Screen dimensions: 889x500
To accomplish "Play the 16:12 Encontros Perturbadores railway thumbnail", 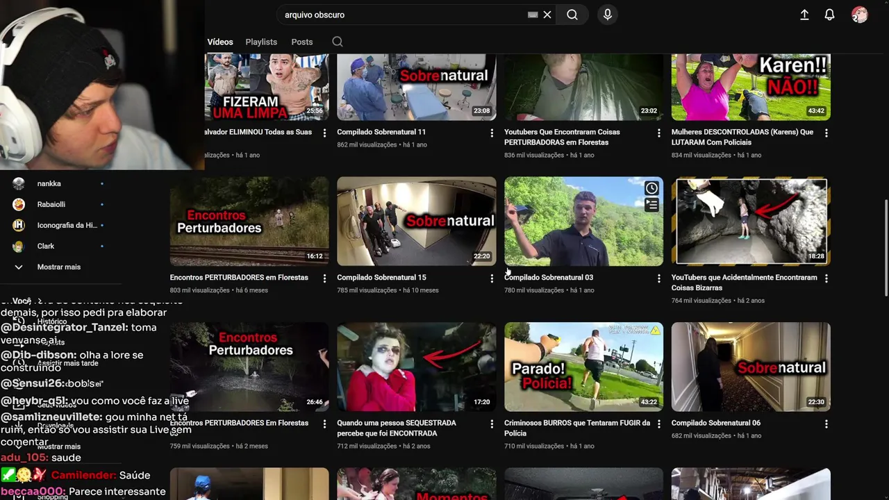I will tap(249, 221).
